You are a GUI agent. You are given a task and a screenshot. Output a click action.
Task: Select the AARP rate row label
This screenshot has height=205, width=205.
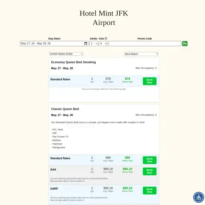coord(54,189)
